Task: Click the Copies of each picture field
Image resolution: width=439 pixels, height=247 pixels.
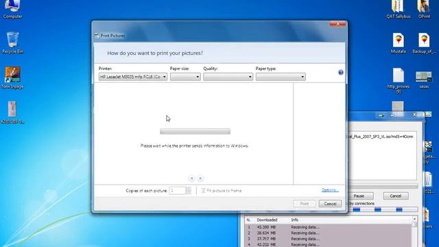Action: tap(177, 191)
